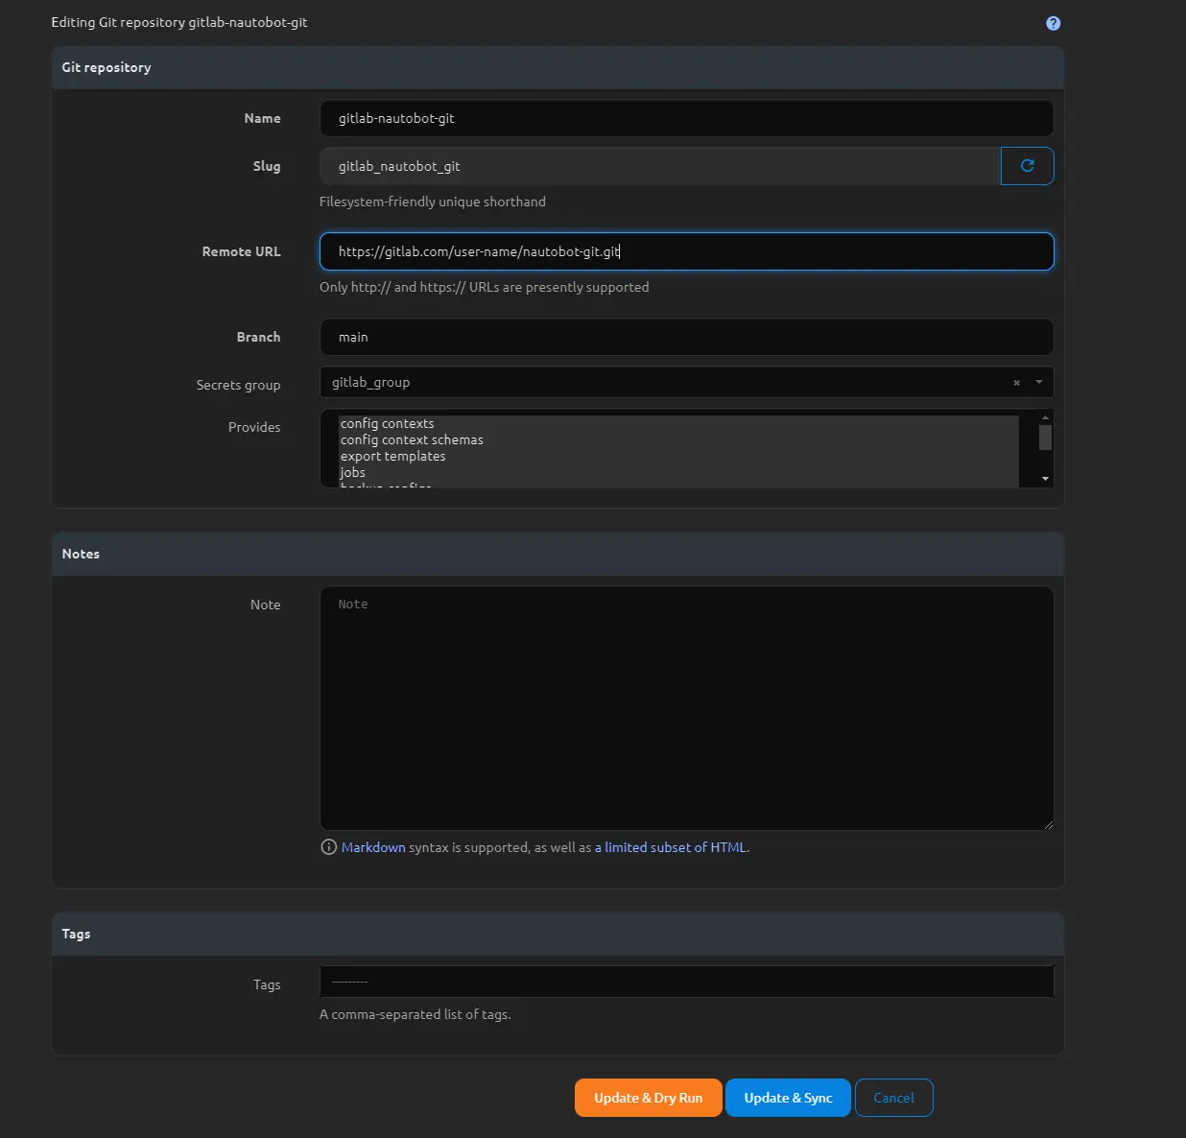The width and height of the screenshot is (1186, 1138).
Task: Regenerate the slug with refresh icon
Action: [x=1027, y=166]
